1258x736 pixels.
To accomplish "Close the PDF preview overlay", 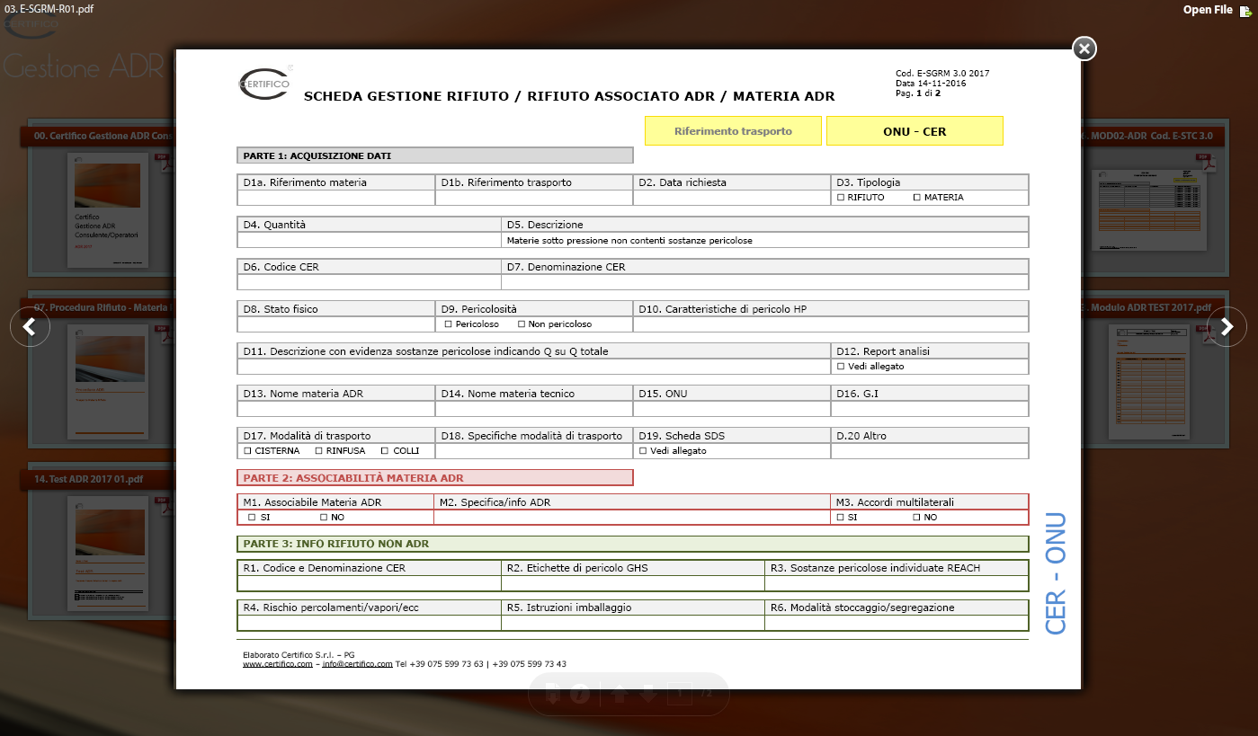I will [1084, 49].
